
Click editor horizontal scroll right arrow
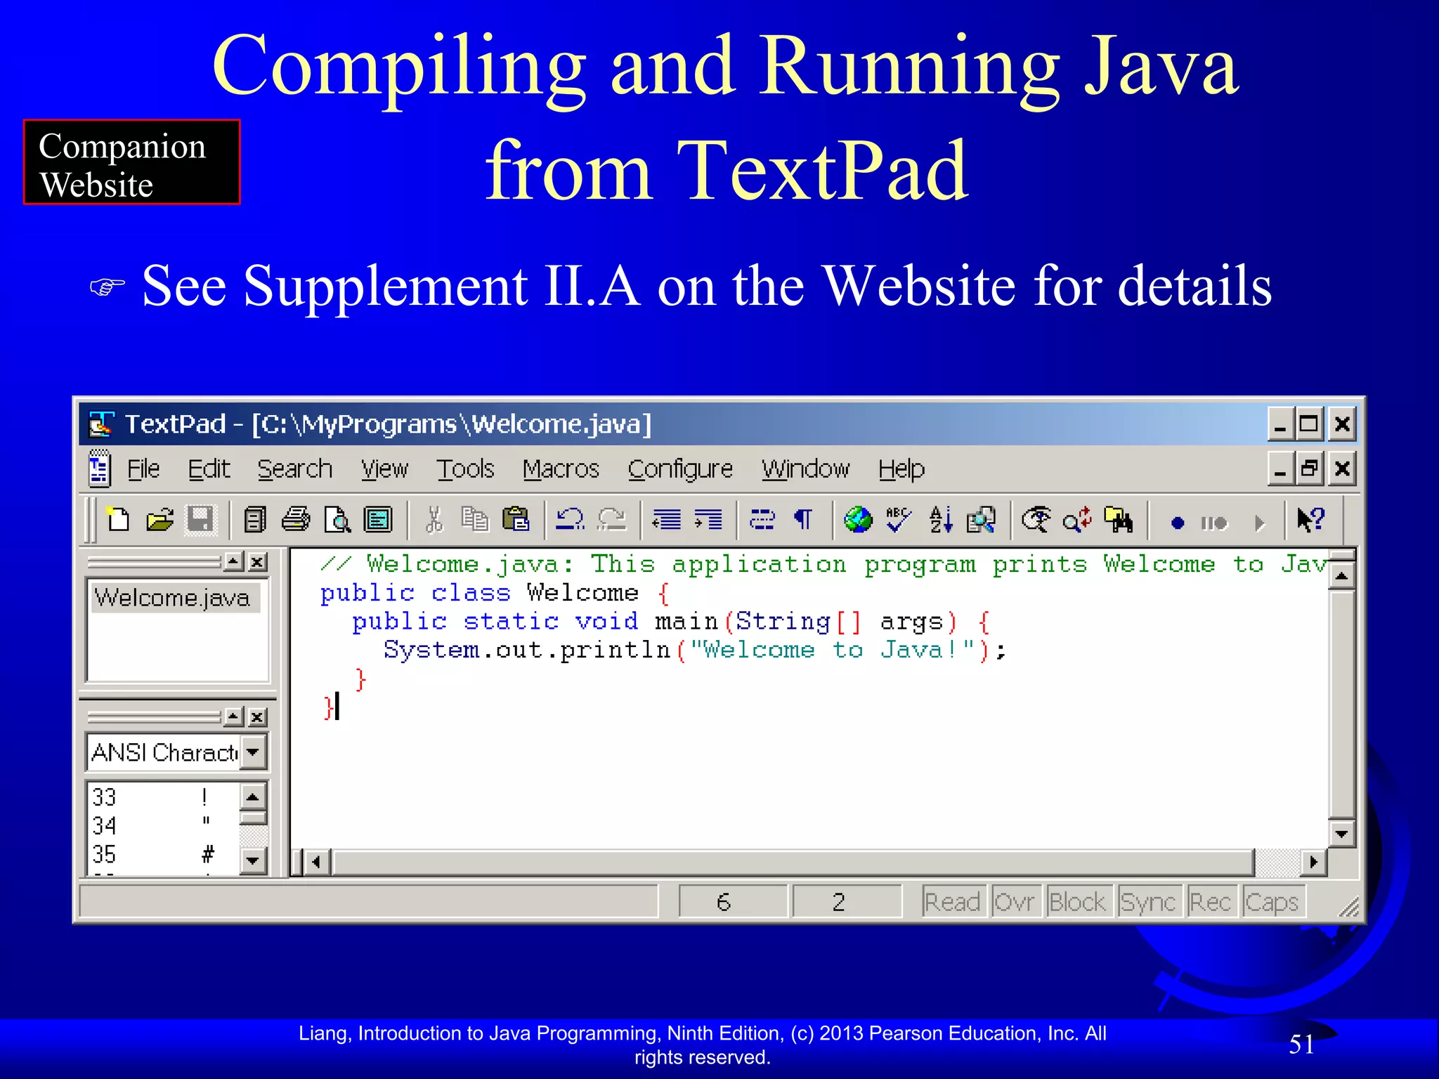click(x=1313, y=862)
